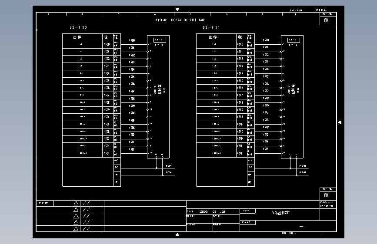The width and height of the screenshot is (377, 244).
Task: Click the Y500 wire label beside the left connector
Action: click(132, 40)
